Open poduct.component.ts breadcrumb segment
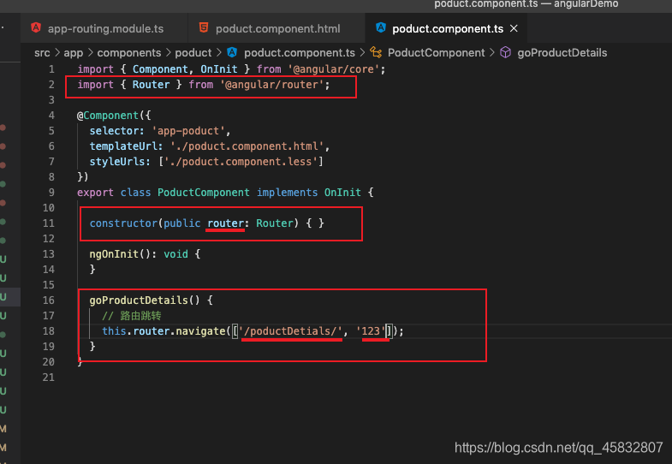Image resolution: width=672 pixels, height=464 pixels. [x=299, y=53]
